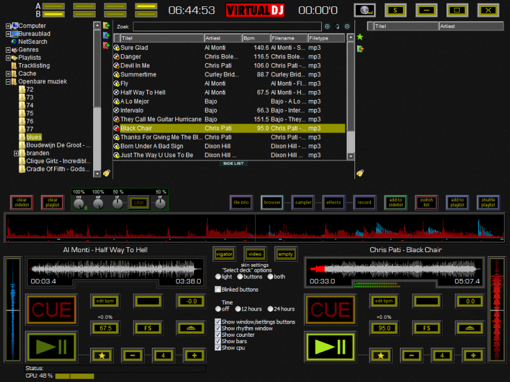Open the sampler tab

click(x=303, y=202)
